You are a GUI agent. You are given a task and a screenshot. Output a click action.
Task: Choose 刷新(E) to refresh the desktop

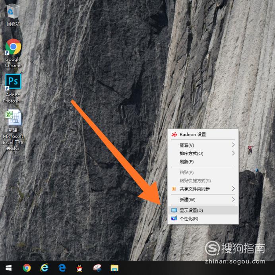[203, 162]
